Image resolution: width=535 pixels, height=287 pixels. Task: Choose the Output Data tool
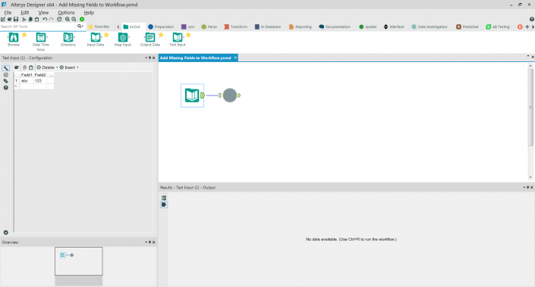coord(150,37)
